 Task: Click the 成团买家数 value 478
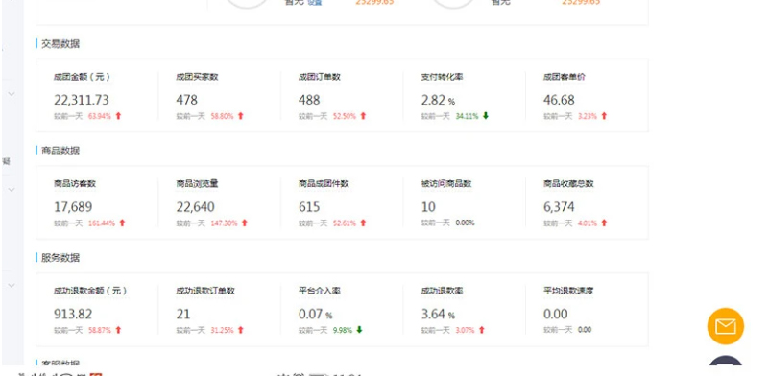[x=187, y=100]
